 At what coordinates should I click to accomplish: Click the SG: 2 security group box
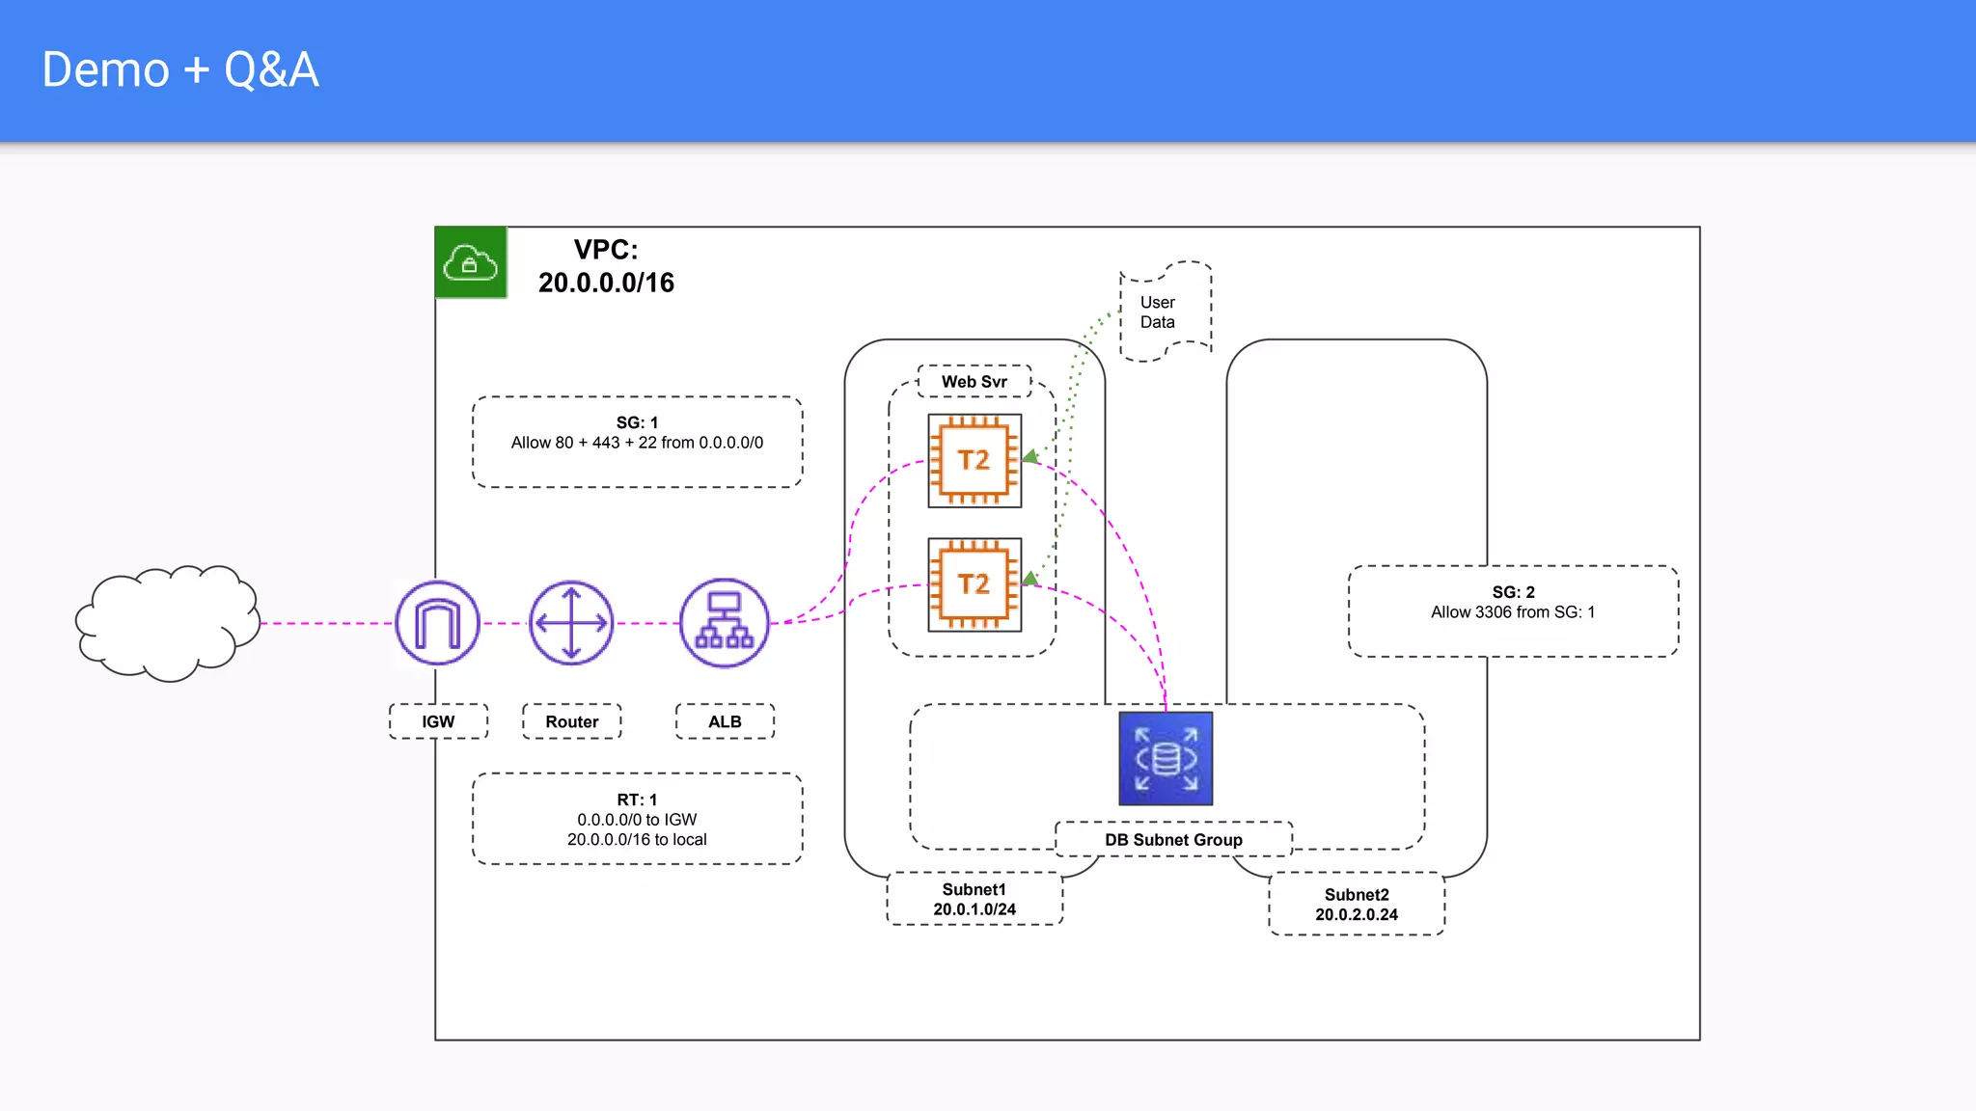point(1512,611)
